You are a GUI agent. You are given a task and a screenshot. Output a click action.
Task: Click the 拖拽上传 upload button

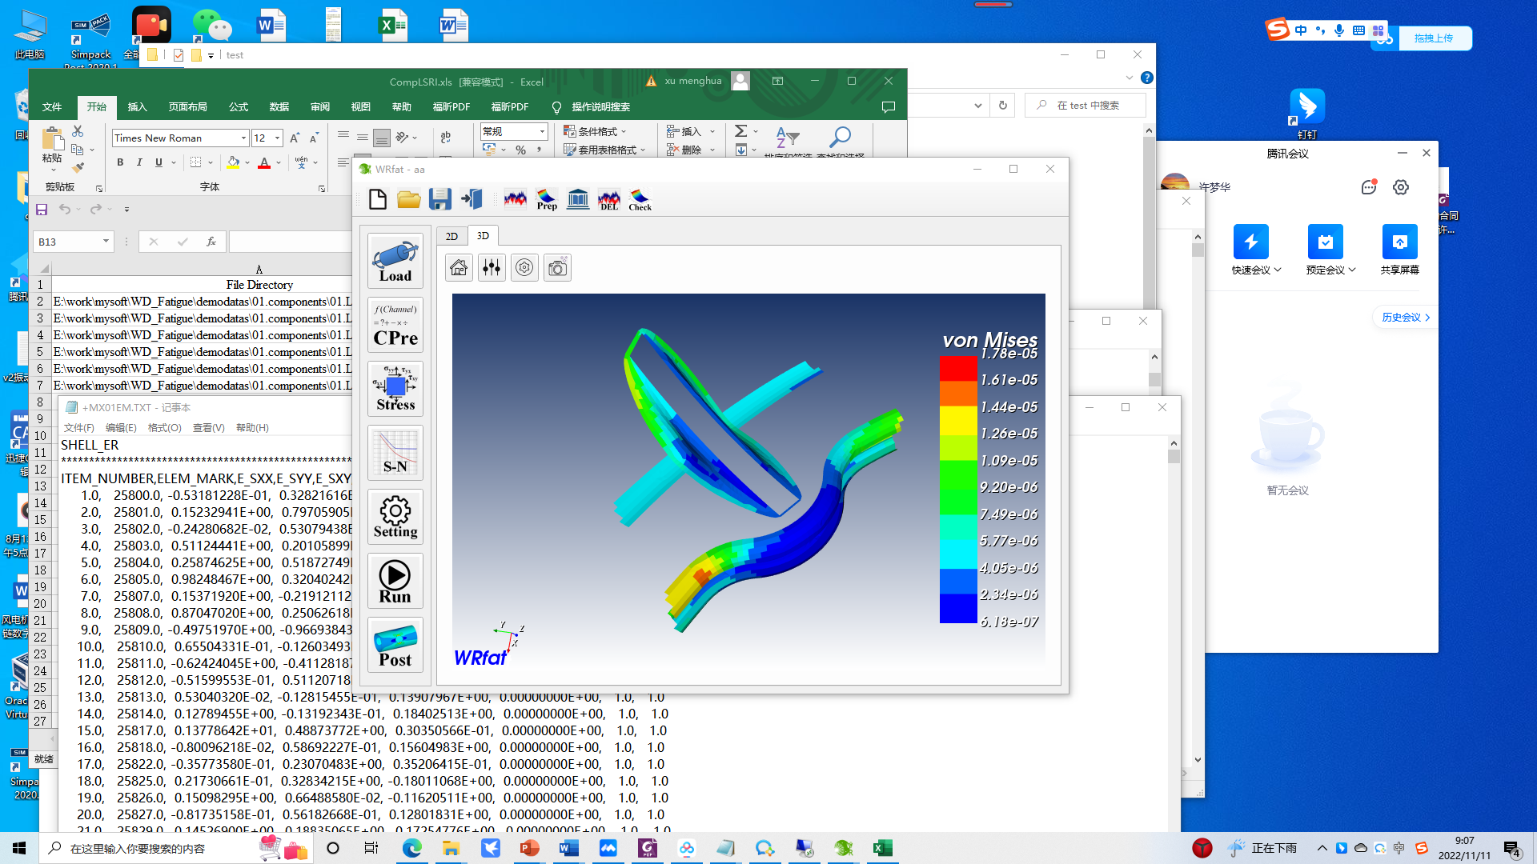(x=1433, y=38)
